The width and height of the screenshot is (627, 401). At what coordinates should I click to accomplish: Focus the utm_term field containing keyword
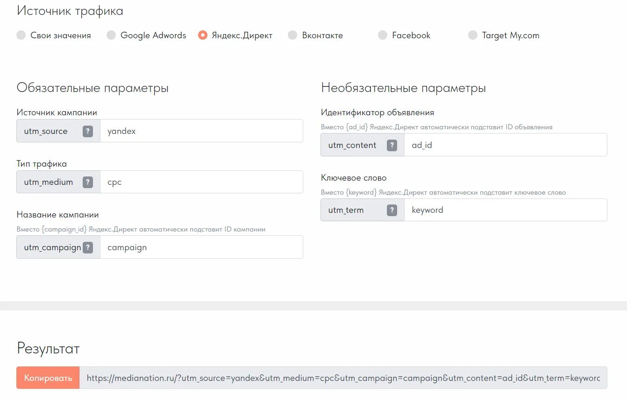pyautogui.click(x=506, y=210)
